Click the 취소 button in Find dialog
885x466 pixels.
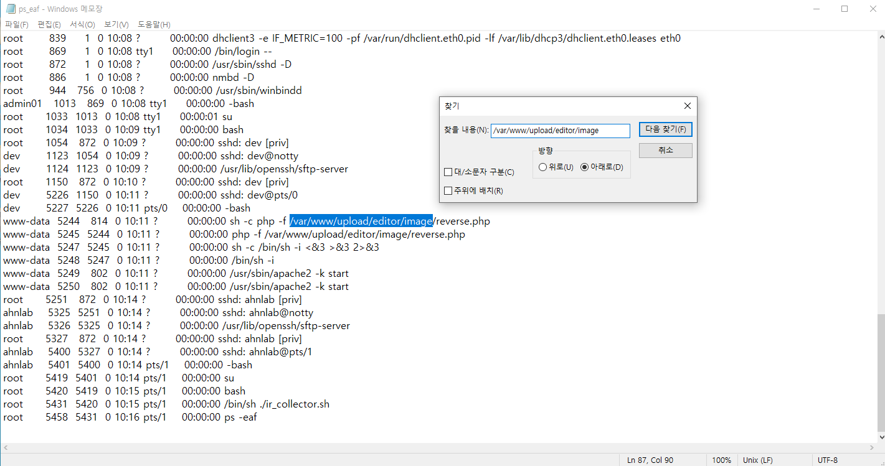665,151
